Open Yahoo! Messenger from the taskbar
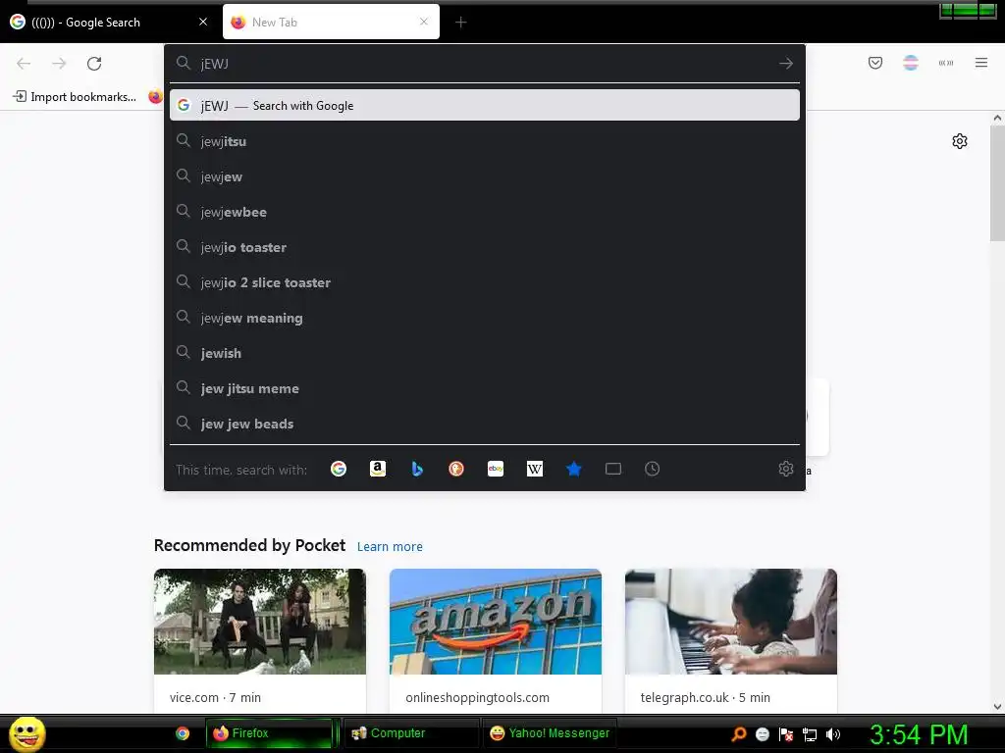This screenshot has width=1005, height=753. (x=550, y=733)
